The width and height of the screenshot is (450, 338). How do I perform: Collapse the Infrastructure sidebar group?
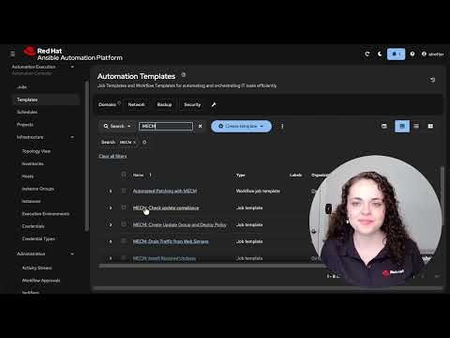(72, 137)
